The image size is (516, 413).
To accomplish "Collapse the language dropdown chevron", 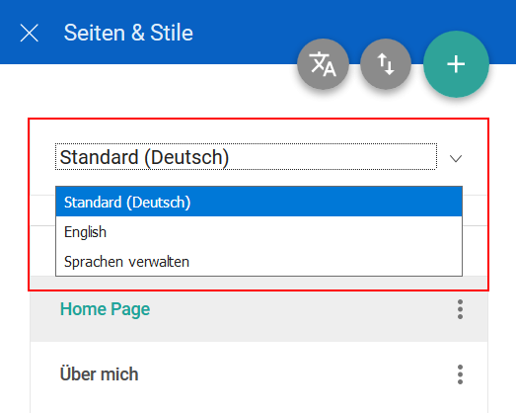I will [456, 159].
